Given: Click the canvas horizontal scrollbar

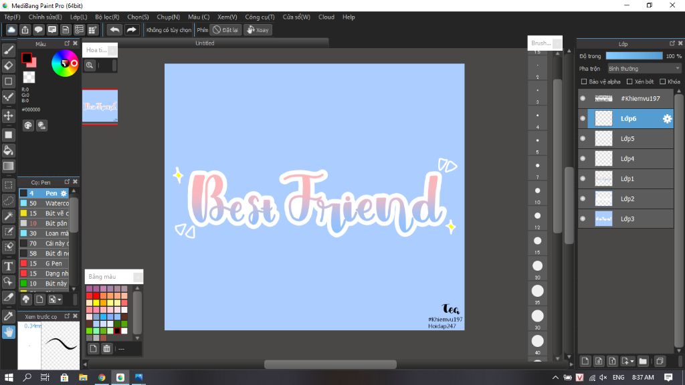Looking at the screenshot, I should coord(330,364).
